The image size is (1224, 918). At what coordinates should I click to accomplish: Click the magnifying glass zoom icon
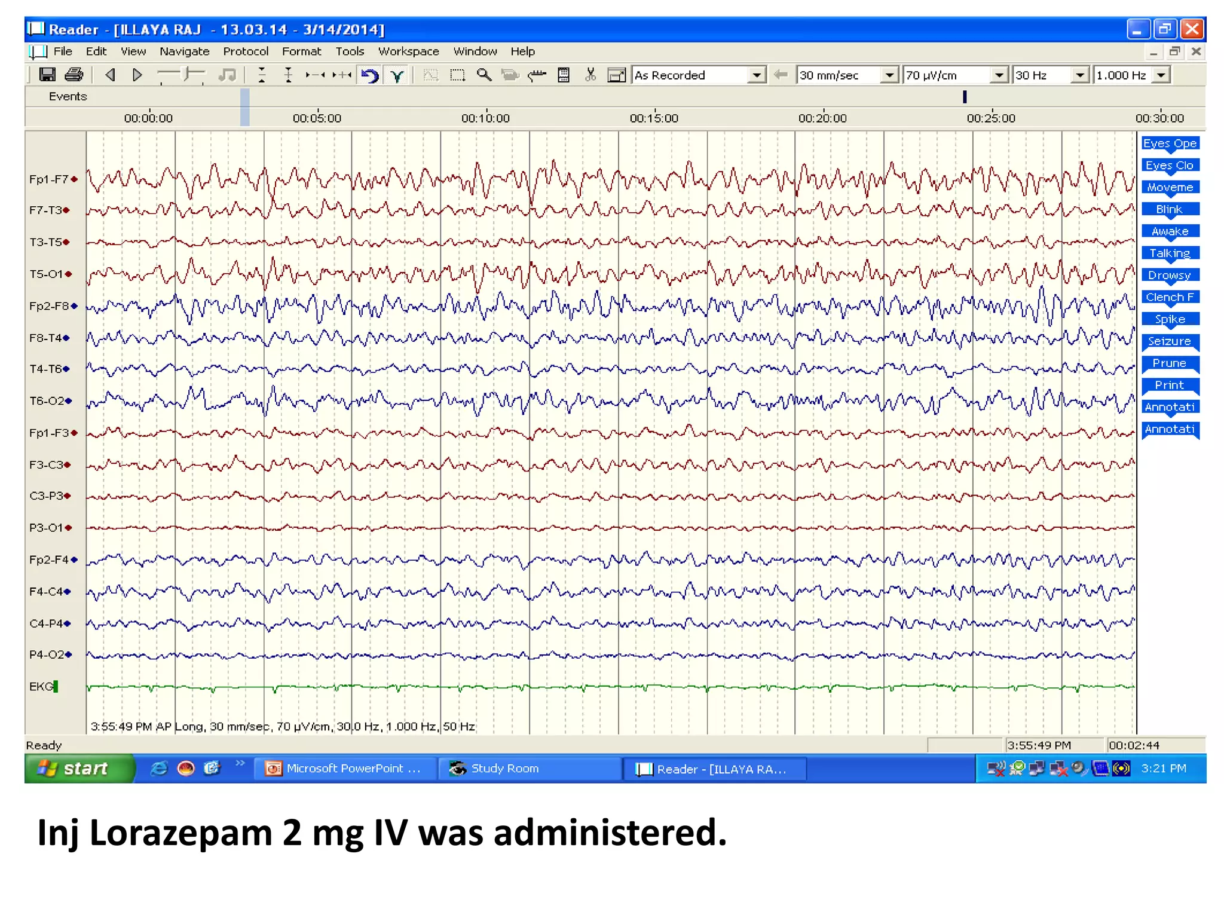pos(484,75)
